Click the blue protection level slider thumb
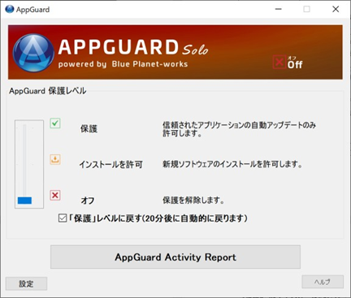Screen dimensions: 351x298 pyautogui.click(x=24, y=201)
